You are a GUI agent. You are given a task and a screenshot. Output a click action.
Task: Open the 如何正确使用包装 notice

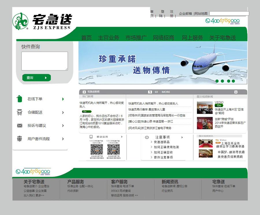click(166, 147)
